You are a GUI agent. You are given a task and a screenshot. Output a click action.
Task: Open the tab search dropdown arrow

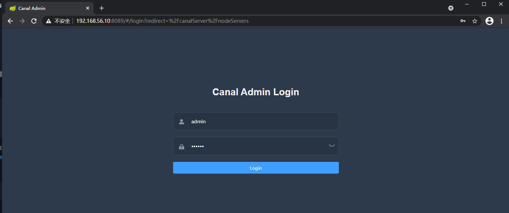(450, 8)
